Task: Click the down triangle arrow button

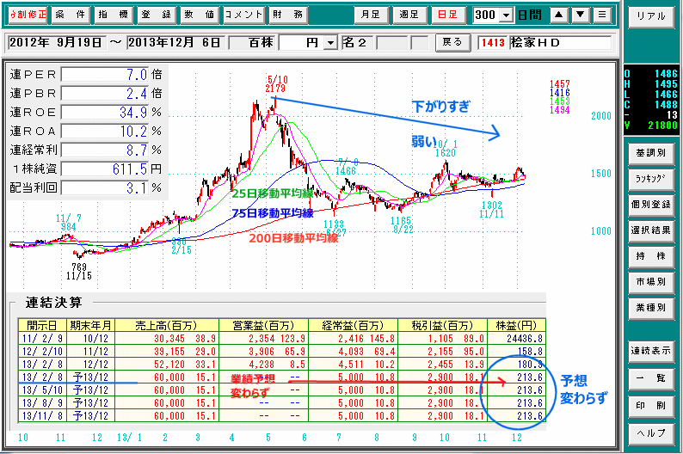Action: click(x=580, y=15)
